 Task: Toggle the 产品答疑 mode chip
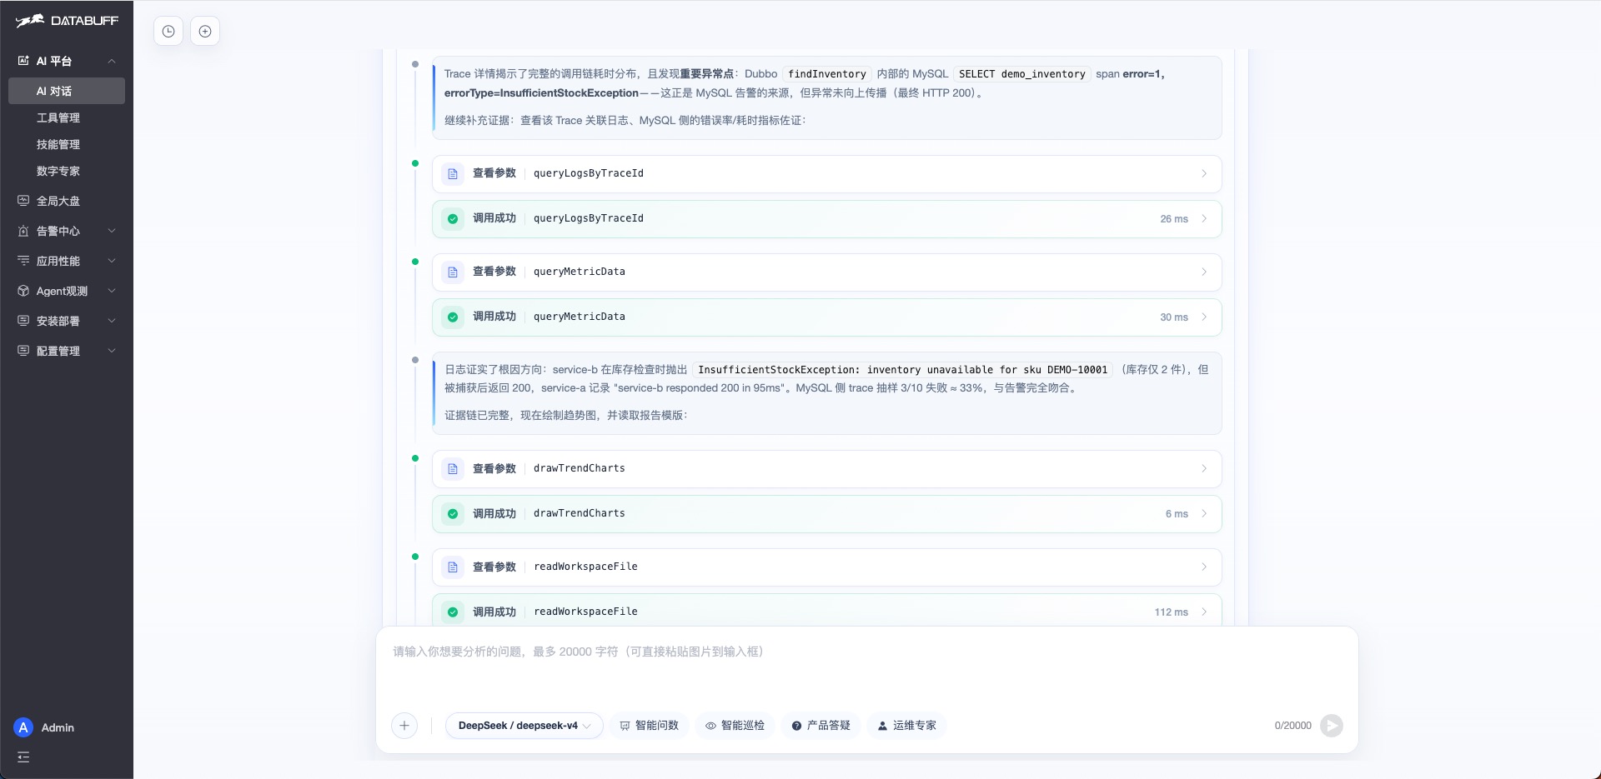(821, 726)
